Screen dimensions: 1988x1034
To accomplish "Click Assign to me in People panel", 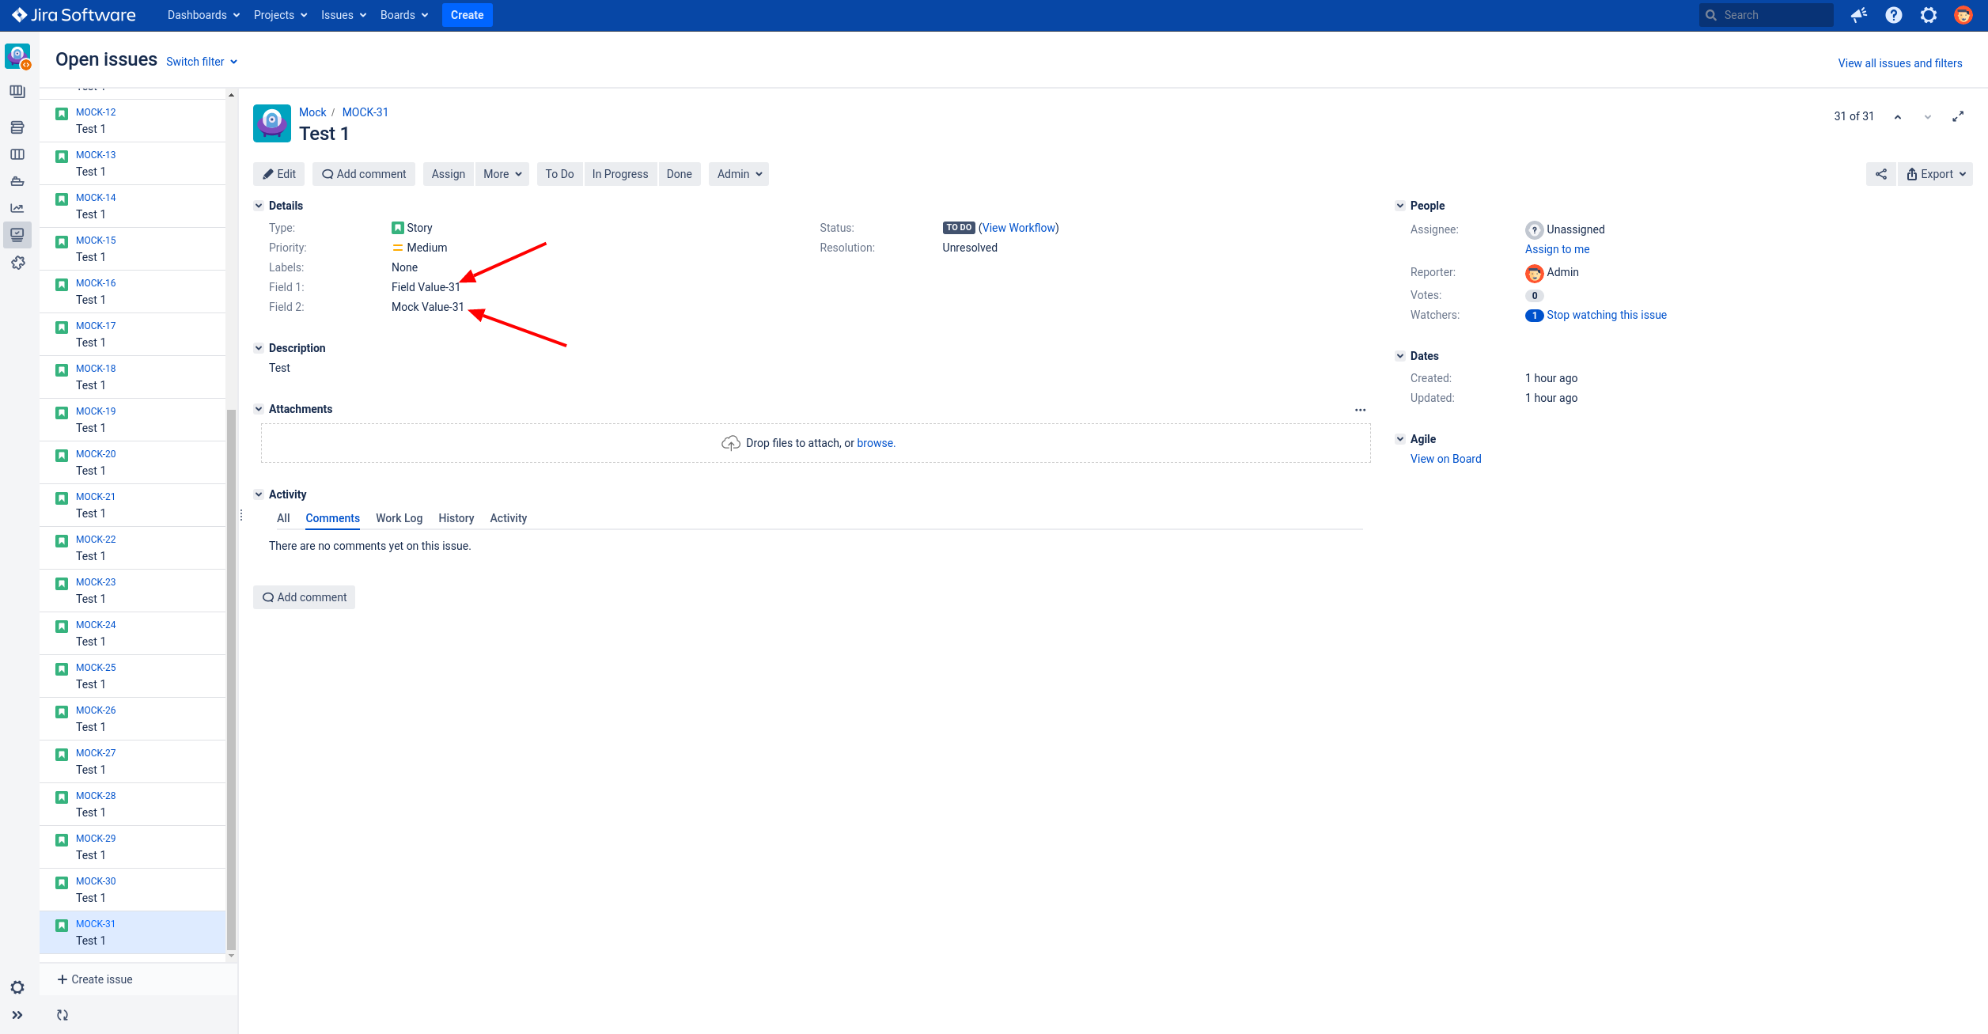I will pos(1557,248).
